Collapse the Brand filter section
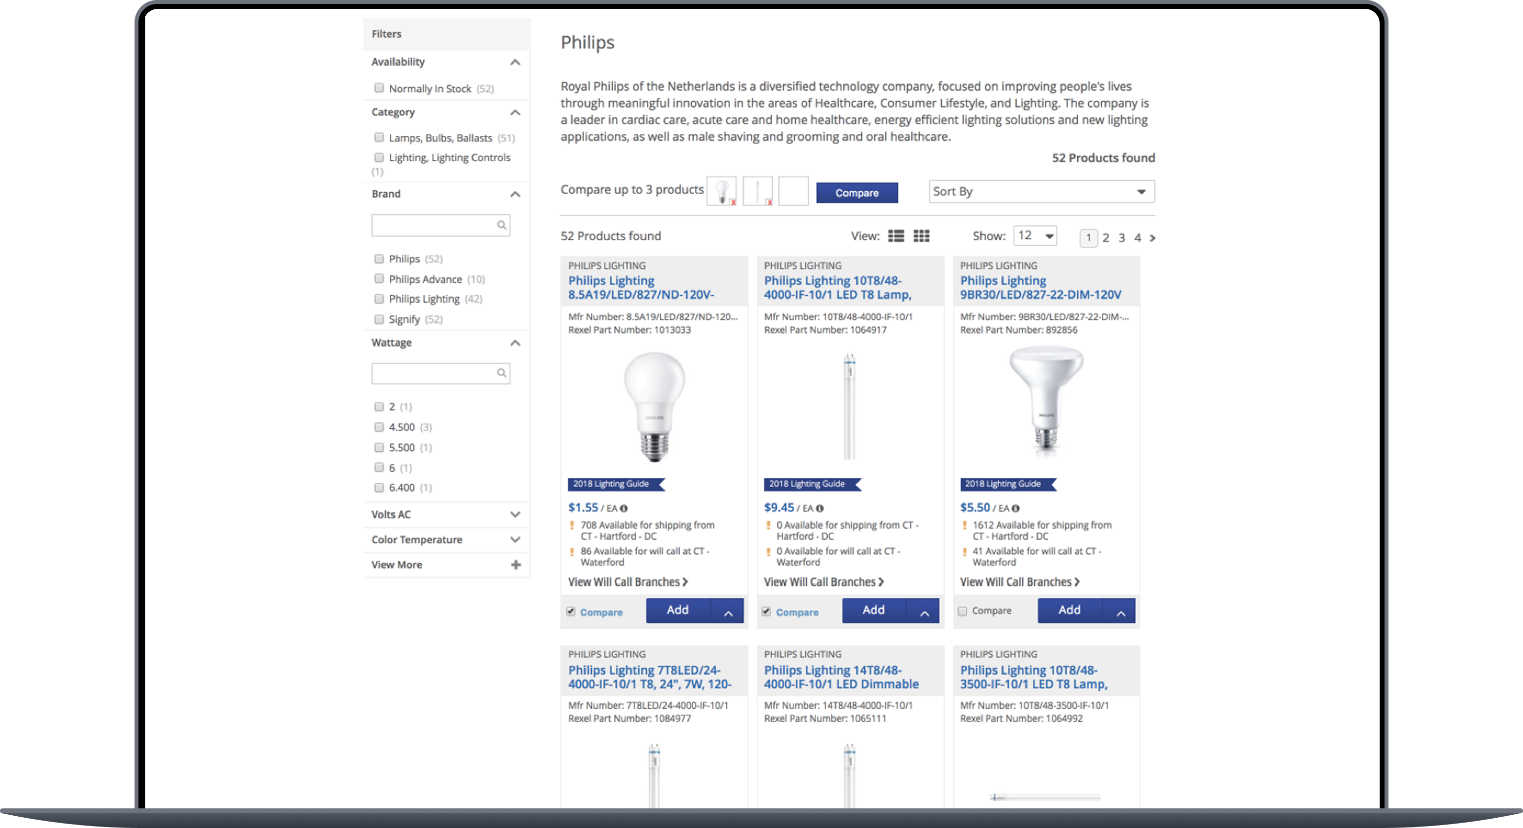 (x=515, y=194)
